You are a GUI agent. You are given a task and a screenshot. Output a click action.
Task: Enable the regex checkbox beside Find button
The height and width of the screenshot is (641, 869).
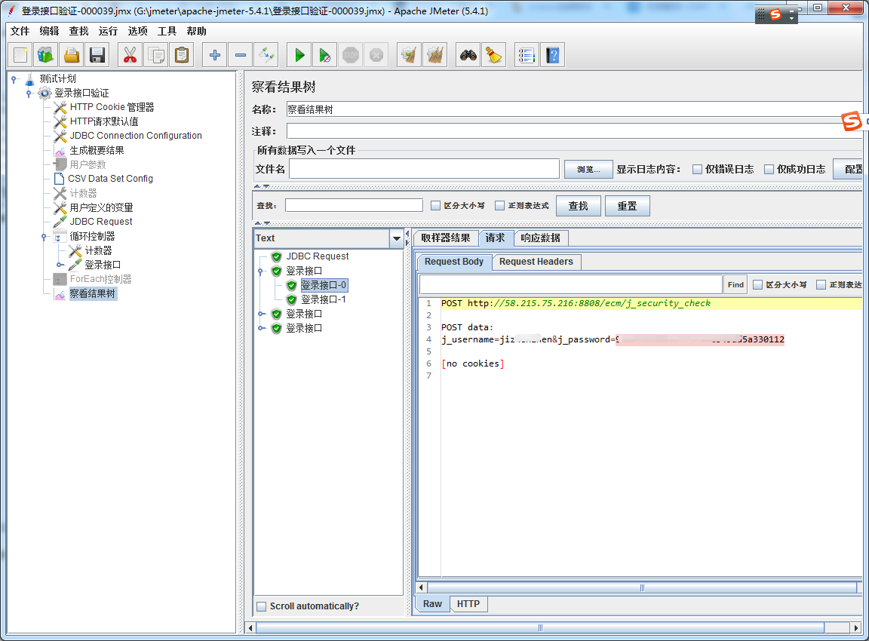[x=821, y=285]
